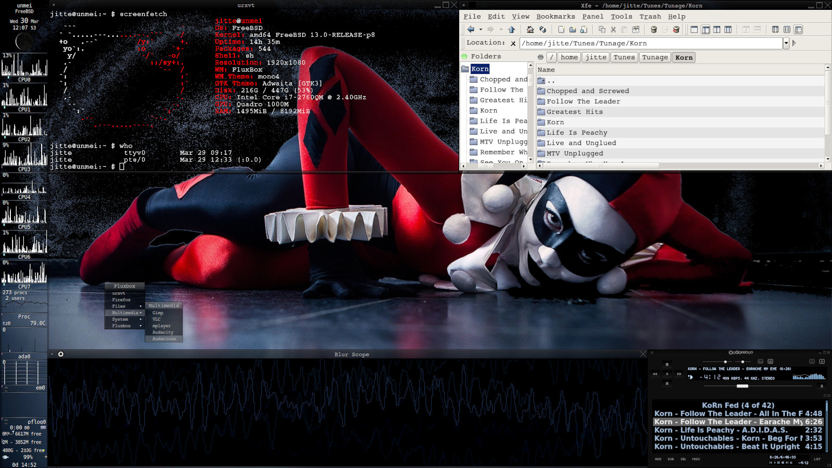Open Multimedia submenu in Fluxbox menu
The height and width of the screenshot is (468, 832).
[x=125, y=313]
